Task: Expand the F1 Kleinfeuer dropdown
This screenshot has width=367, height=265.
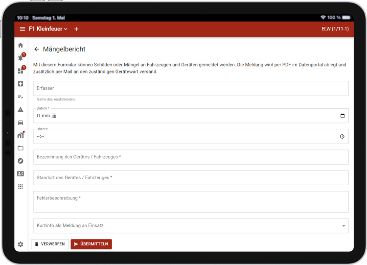Action: point(48,29)
